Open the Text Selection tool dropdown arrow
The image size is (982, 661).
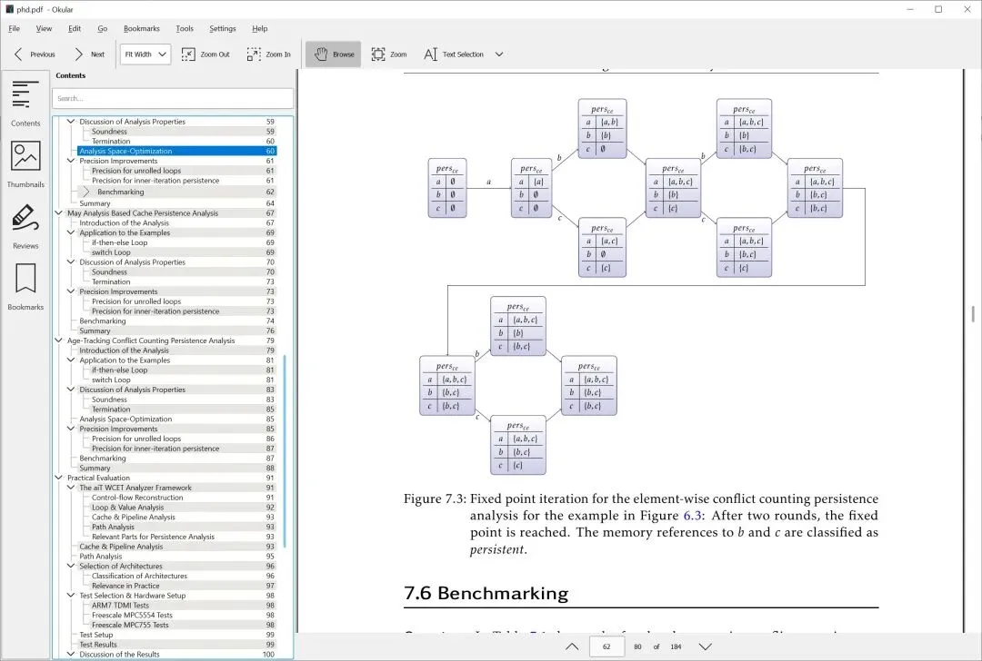(499, 54)
